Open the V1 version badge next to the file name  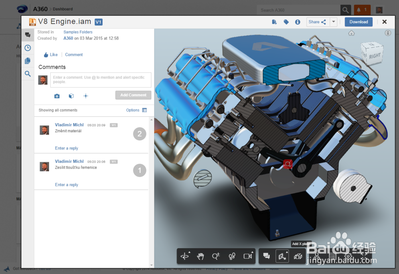click(99, 22)
